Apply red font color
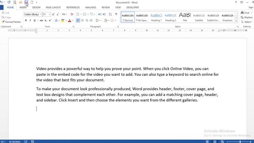Viewport: 254px width, 143px height. tap(70, 20)
